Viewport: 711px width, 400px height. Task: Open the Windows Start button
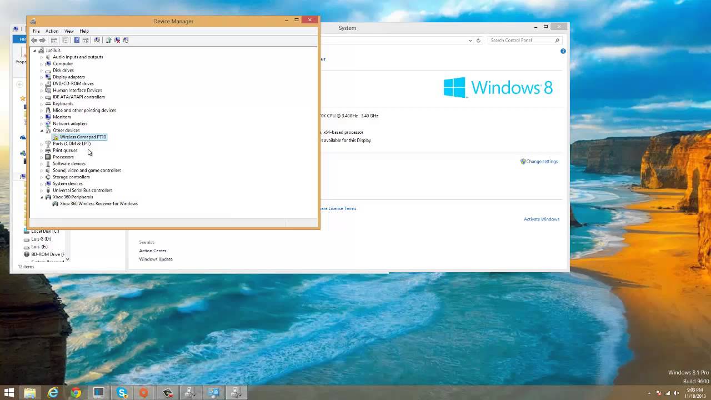(9, 393)
